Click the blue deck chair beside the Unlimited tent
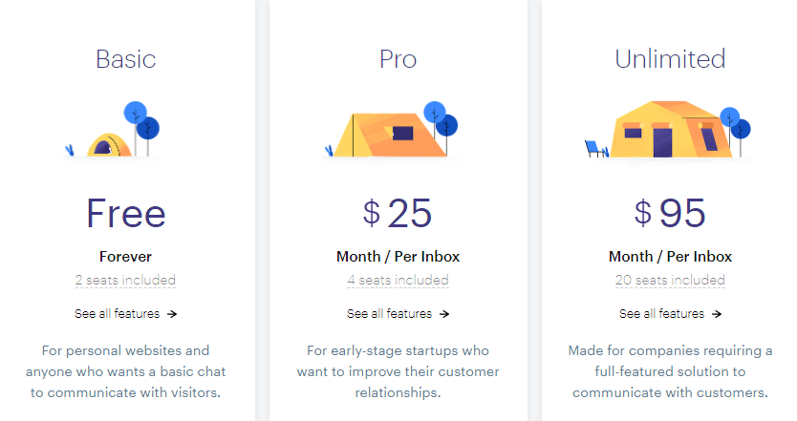The width and height of the screenshot is (797, 421). [595, 149]
